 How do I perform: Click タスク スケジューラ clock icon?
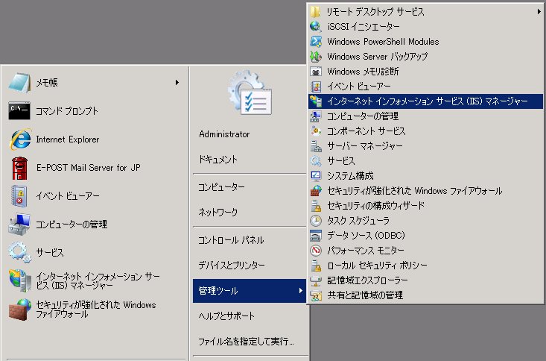(x=316, y=221)
